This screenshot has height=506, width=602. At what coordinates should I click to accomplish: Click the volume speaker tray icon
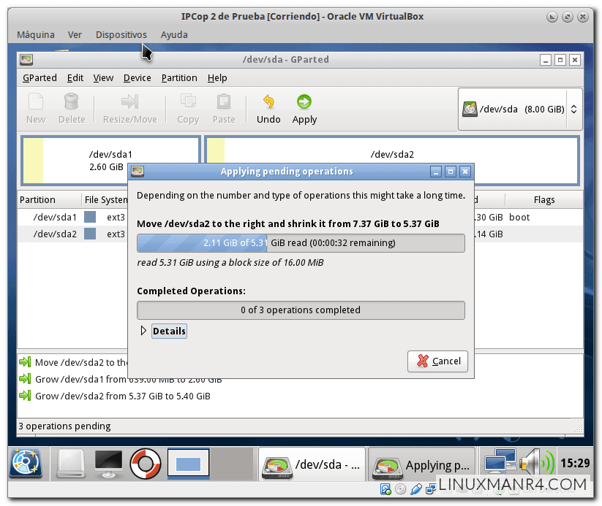[x=536, y=463]
